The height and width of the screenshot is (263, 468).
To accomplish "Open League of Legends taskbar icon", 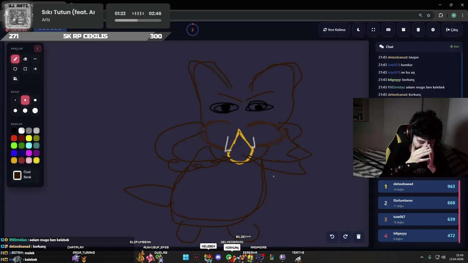I will (272, 258).
